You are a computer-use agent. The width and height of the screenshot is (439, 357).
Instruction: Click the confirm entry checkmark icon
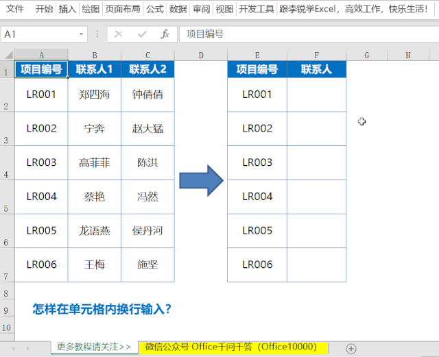142,34
